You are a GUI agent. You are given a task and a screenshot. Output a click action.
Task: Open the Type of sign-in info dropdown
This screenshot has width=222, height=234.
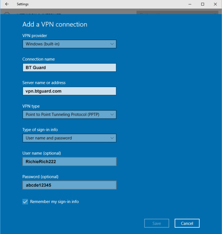pyautogui.click(x=69, y=138)
